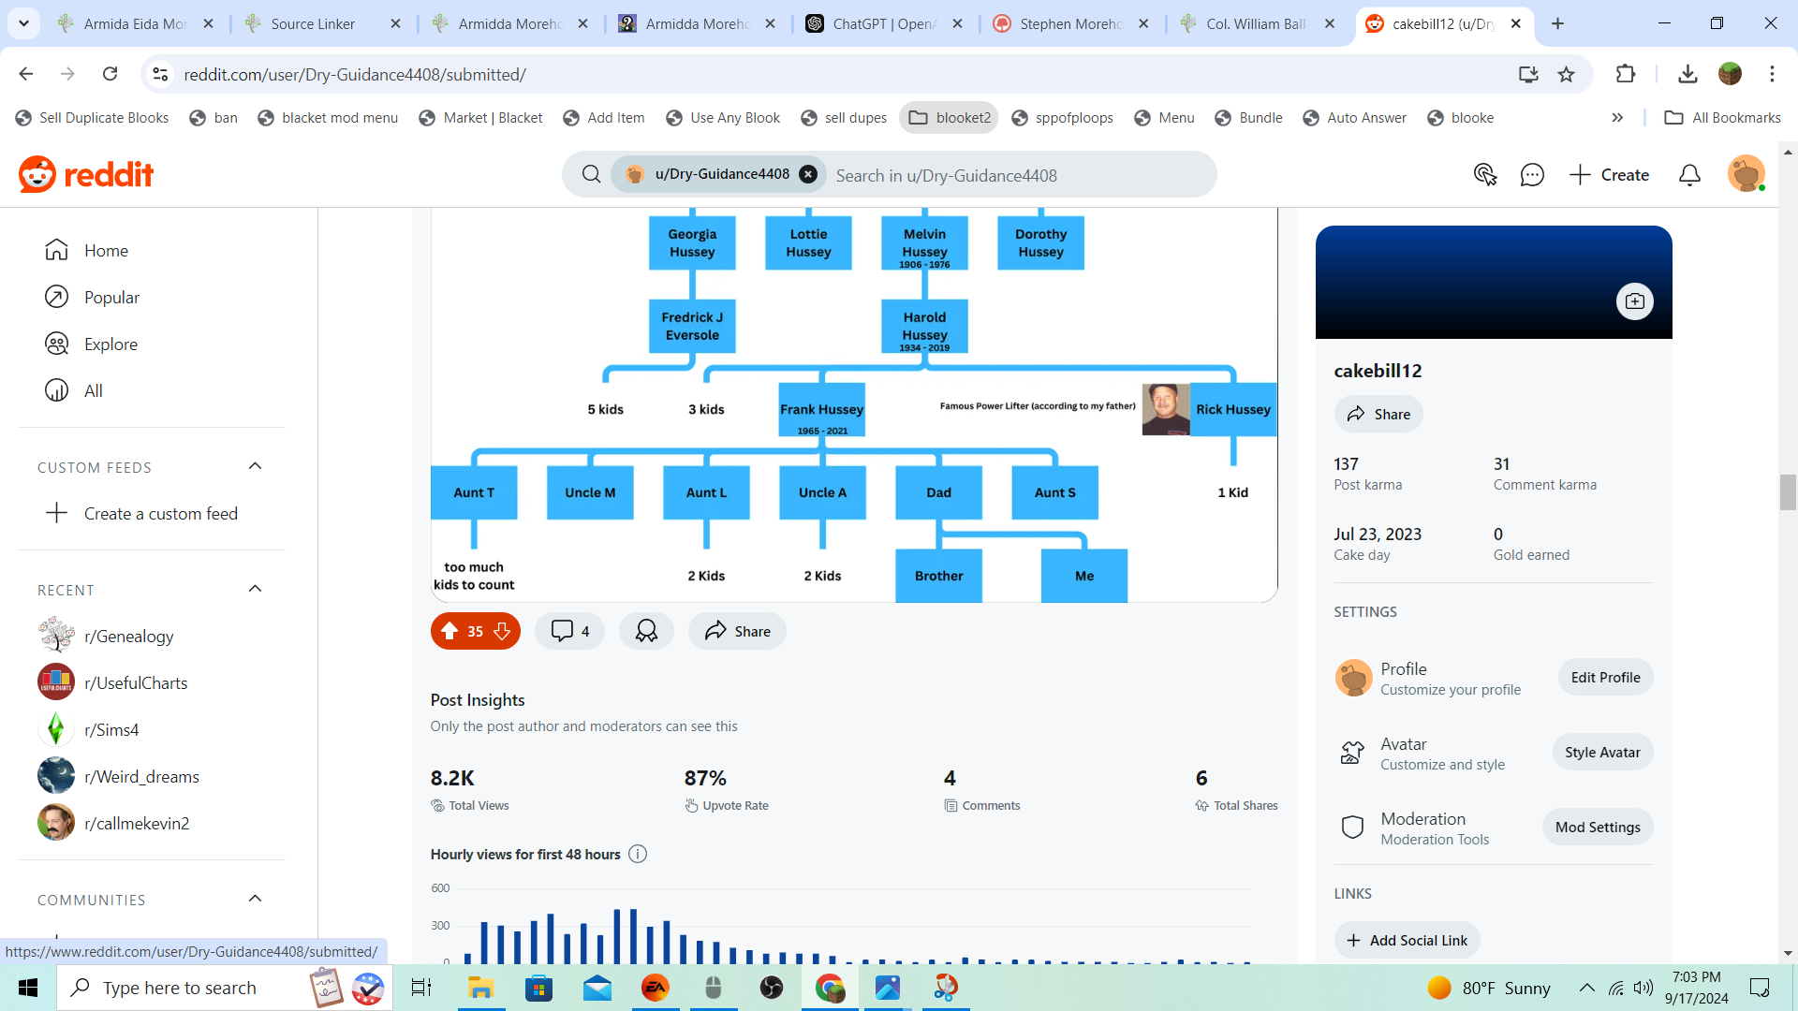Go to Popular in sidebar
This screenshot has width=1798, height=1011.
coord(111,298)
